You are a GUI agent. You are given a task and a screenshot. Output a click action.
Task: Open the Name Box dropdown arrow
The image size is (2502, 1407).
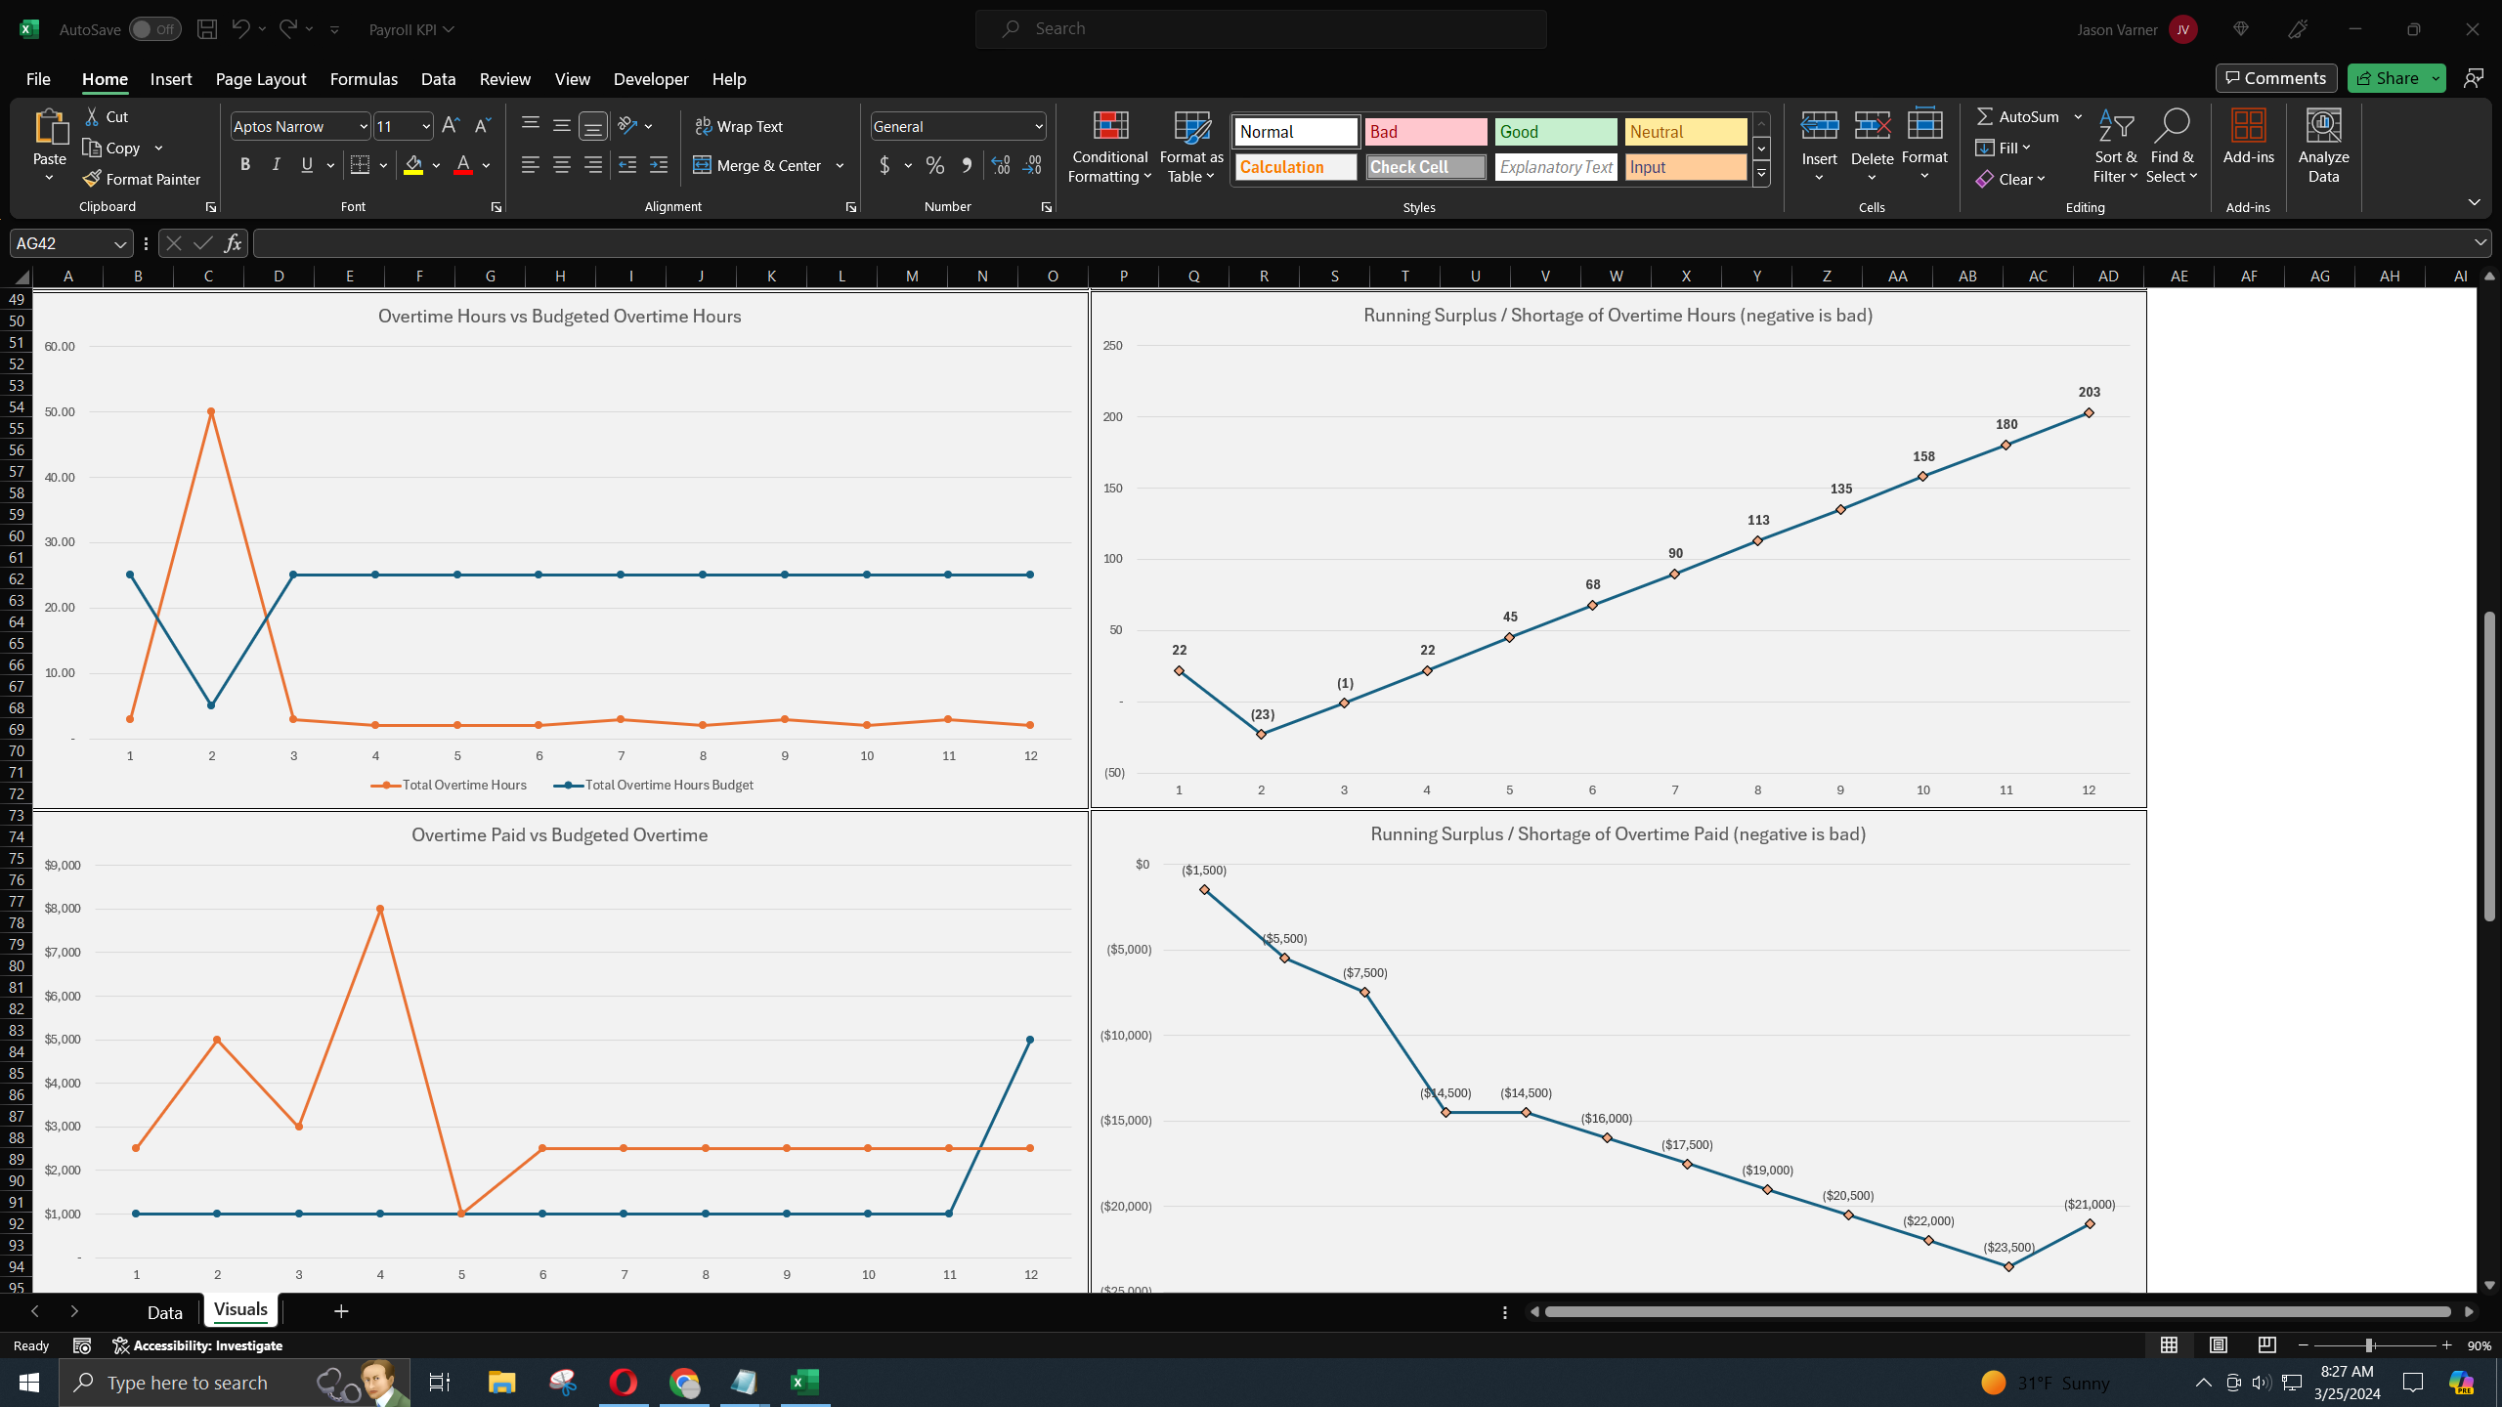119,243
